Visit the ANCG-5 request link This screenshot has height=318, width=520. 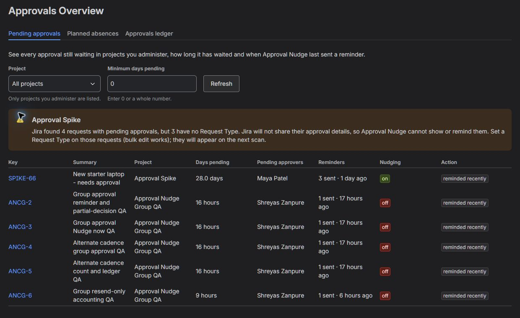[20, 271]
